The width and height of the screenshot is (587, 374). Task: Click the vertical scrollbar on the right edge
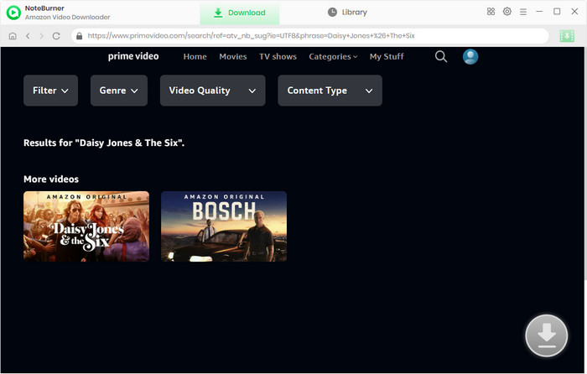coord(585,164)
